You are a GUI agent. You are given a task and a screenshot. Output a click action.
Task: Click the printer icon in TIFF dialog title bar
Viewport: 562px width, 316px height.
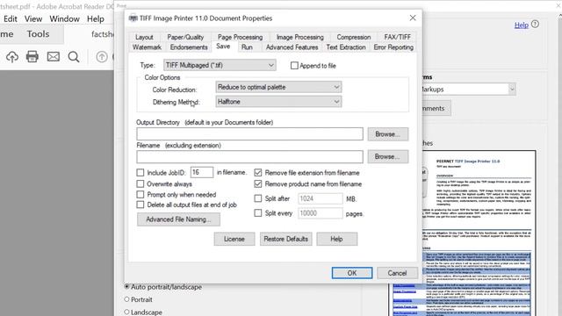133,18
